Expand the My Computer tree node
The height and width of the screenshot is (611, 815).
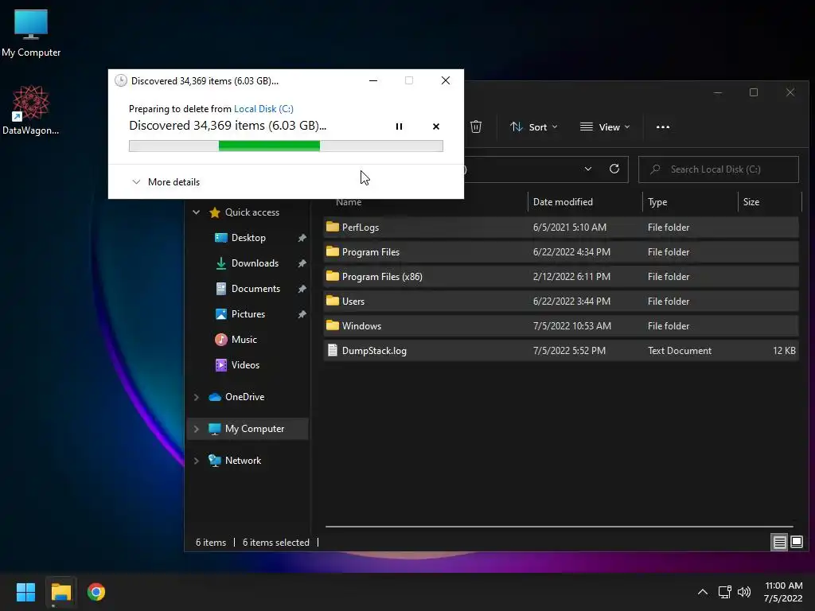pos(196,429)
